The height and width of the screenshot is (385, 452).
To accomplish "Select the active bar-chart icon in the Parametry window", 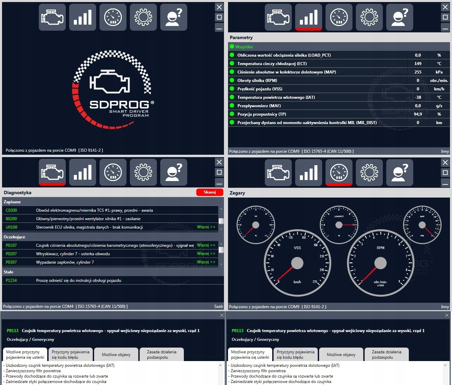I will (x=309, y=17).
